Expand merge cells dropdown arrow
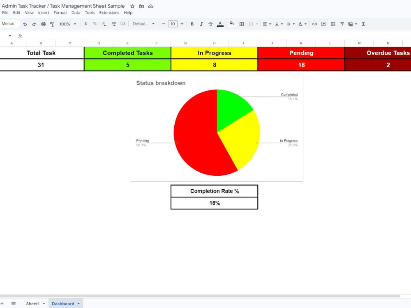Viewport: 411px width, 308px height. click(257, 24)
